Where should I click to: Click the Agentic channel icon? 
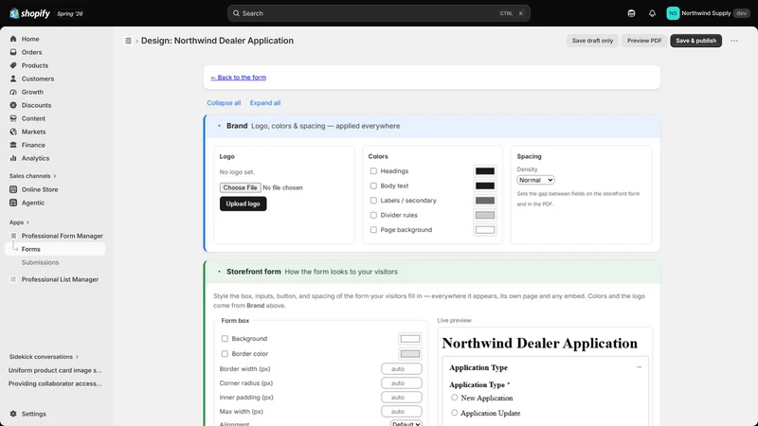[13, 203]
